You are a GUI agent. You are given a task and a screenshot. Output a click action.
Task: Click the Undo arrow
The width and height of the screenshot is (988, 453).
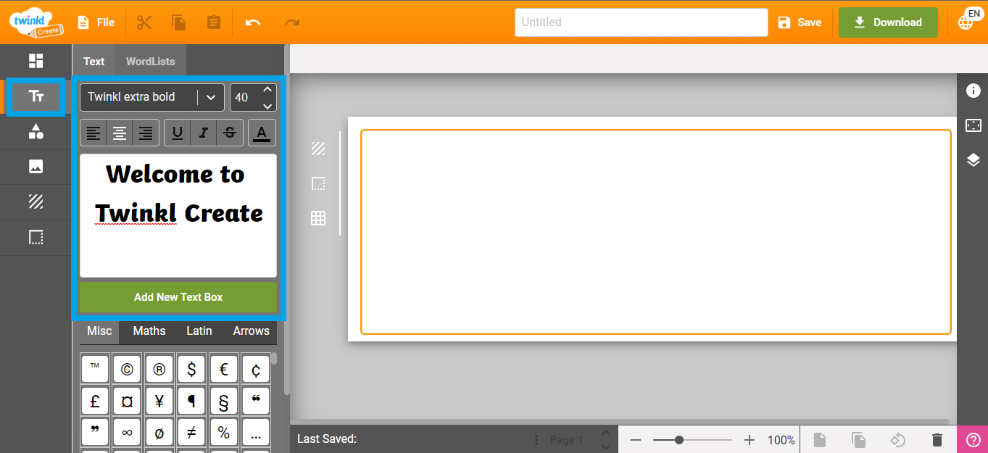pyautogui.click(x=253, y=22)
